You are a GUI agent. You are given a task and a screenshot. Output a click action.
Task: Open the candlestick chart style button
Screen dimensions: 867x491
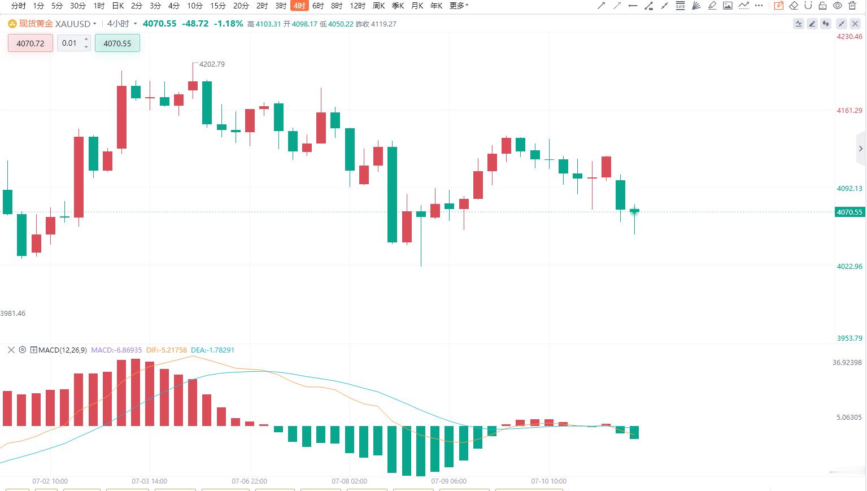point(826,24)
